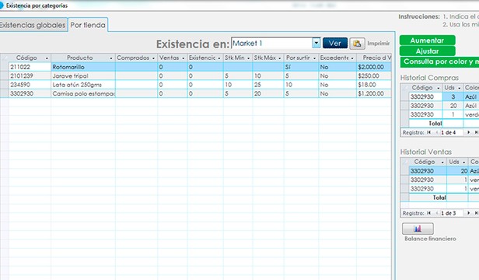Screen dimensions: 479x280
Task: Select row selector for code 234590
Action: (x=5, y=85)
